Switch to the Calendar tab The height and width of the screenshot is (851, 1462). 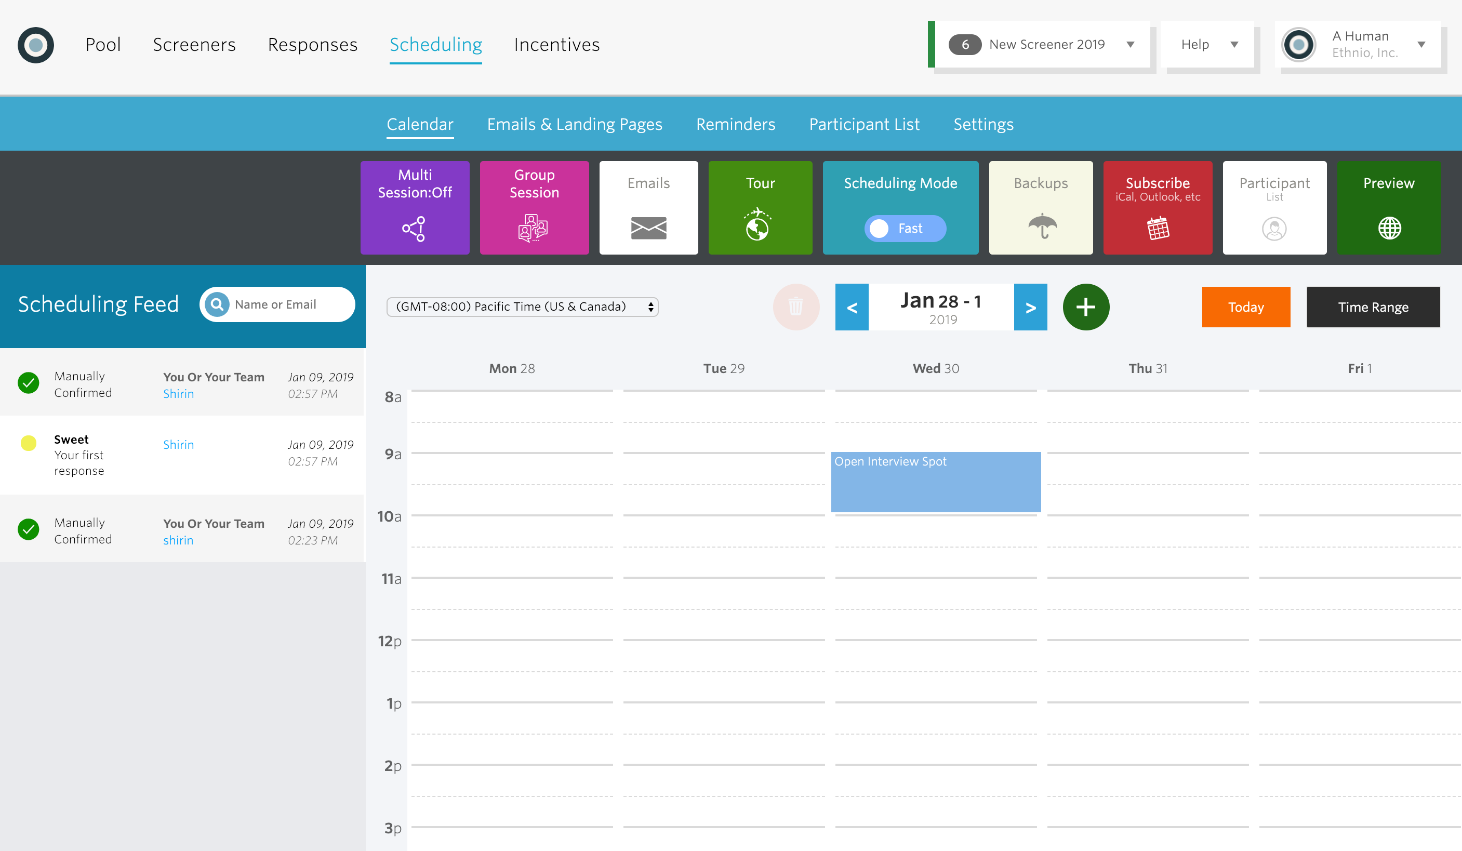pyautogui.click(x=420, y=124)
